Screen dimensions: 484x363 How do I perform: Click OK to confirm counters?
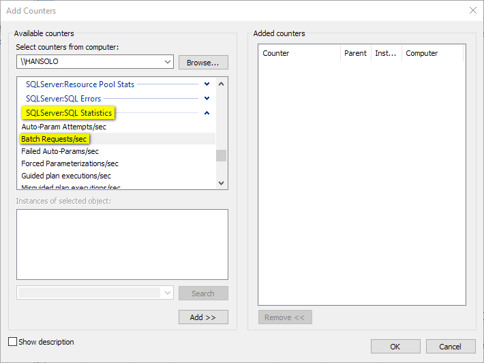tap(395, 347)
